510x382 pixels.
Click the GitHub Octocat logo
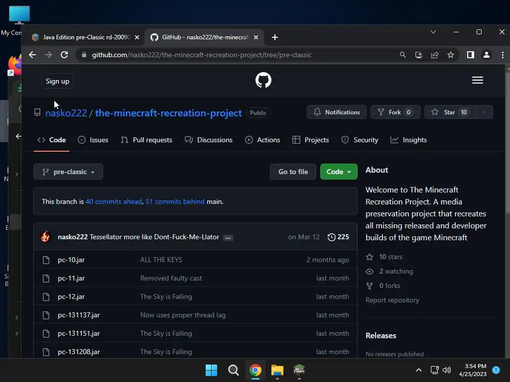(x=263, y=80)
